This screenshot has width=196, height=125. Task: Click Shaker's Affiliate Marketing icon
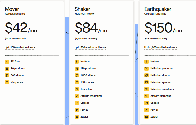(77, 96)
